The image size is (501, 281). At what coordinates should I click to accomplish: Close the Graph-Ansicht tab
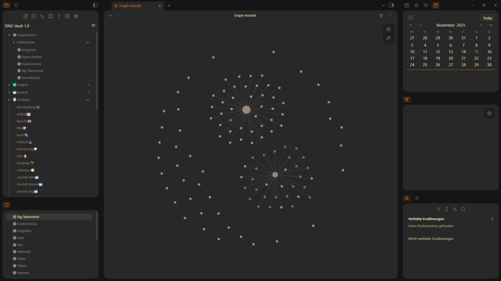[x=160, y=6]
